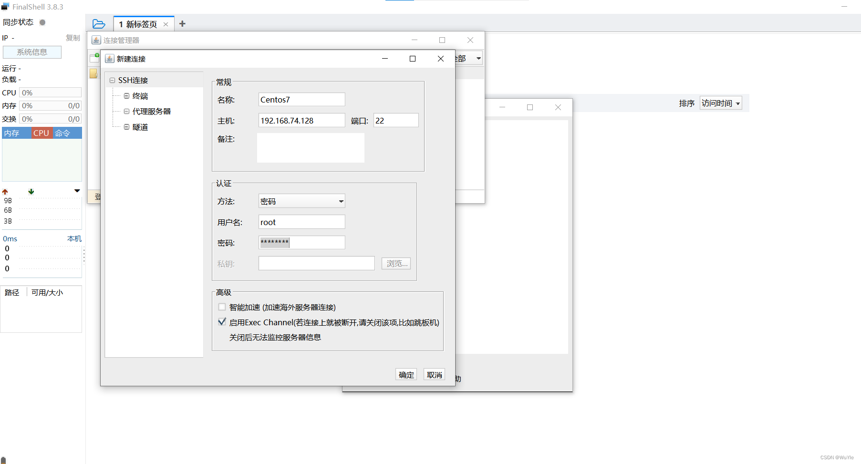Click the new connection icon in 连接管理器
Viewport: 861px width, 464px height.
(x=94, y=58)
